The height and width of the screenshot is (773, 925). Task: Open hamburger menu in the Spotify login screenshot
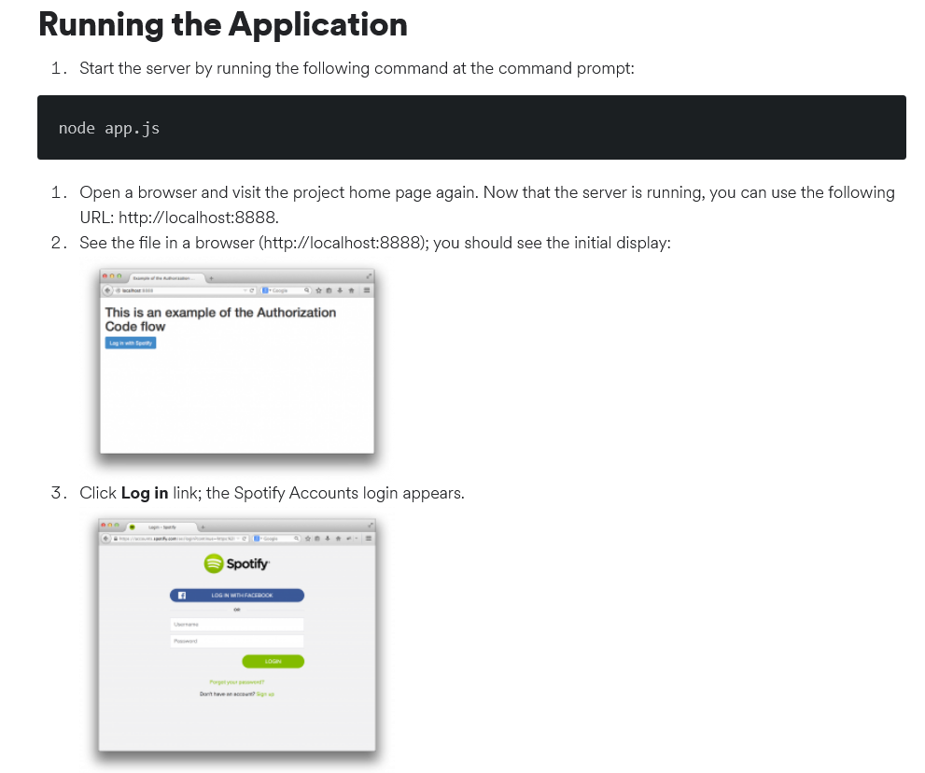coord(369,538)
